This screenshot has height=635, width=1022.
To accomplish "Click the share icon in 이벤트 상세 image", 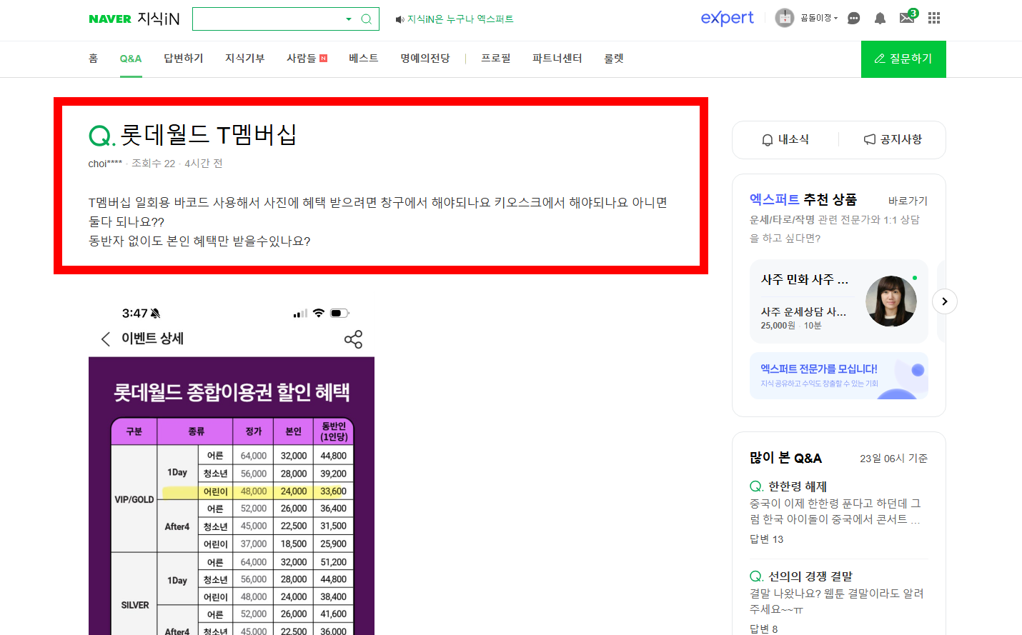I will coord(353,339).
